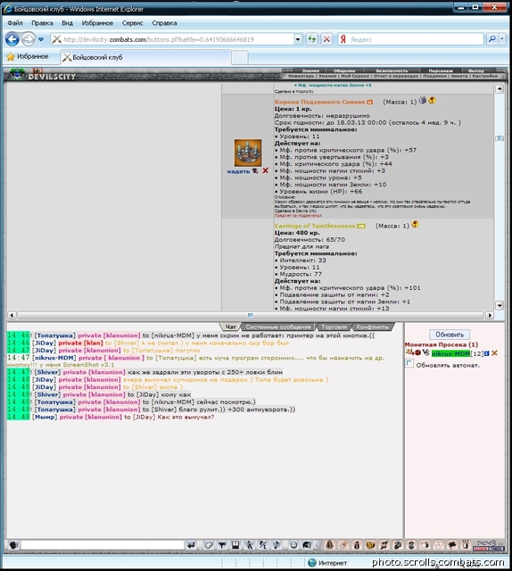Click the Безопасность navigation button
The width and height of the screenshot is (512, 571).
[392, 70]
